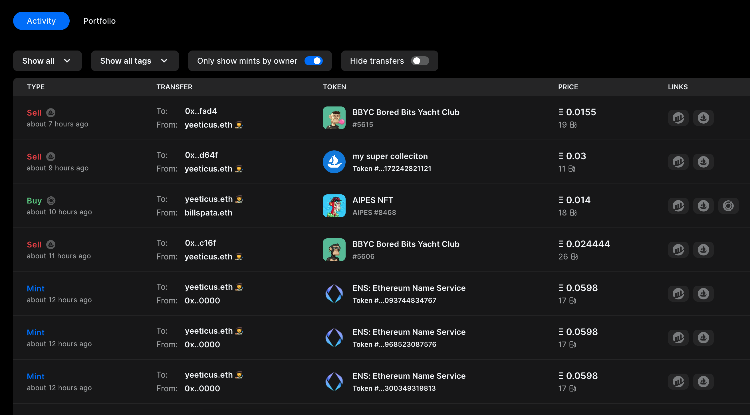Viewport: 750px width, 415px height.
Task: Open OpenSea link for AIPES #8468 row
Action: pos(703,206)
